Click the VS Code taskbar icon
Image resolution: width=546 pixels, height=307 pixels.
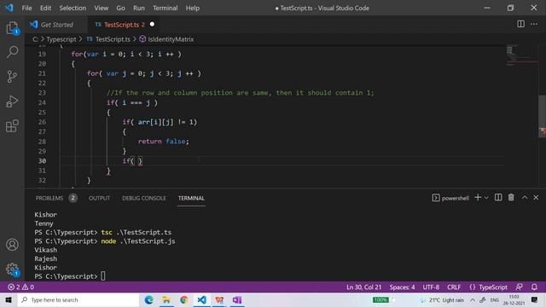(201, 299)
